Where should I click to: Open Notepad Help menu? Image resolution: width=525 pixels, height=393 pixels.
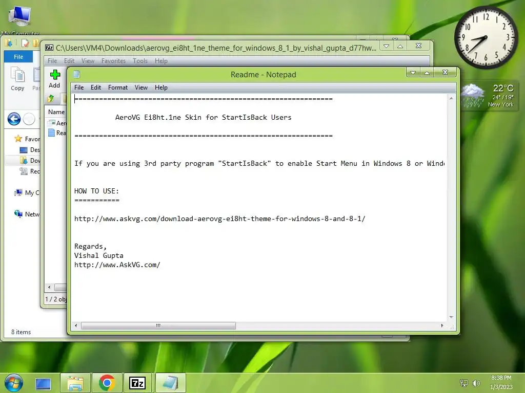coord(161,87)
